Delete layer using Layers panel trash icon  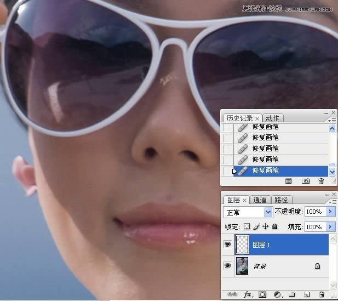tap(322, 294)
